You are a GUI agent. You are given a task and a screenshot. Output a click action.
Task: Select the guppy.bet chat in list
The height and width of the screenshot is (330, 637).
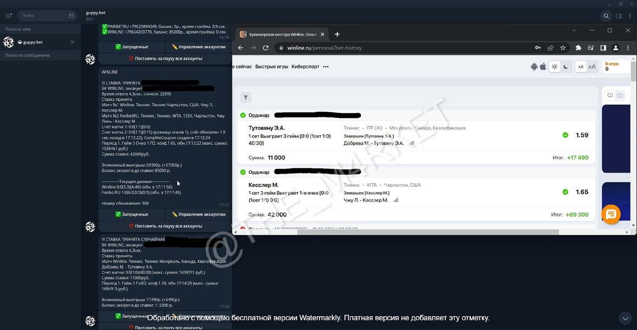pyautogui.click(x=40, y=42)
